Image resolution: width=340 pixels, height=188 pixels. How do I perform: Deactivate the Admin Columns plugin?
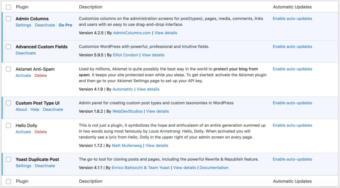point(45,25)
